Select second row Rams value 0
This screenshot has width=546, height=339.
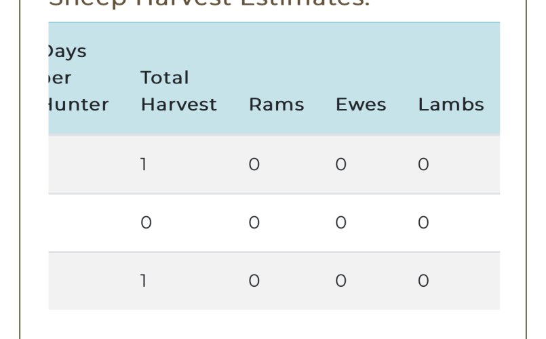click(x=254, y=222)
